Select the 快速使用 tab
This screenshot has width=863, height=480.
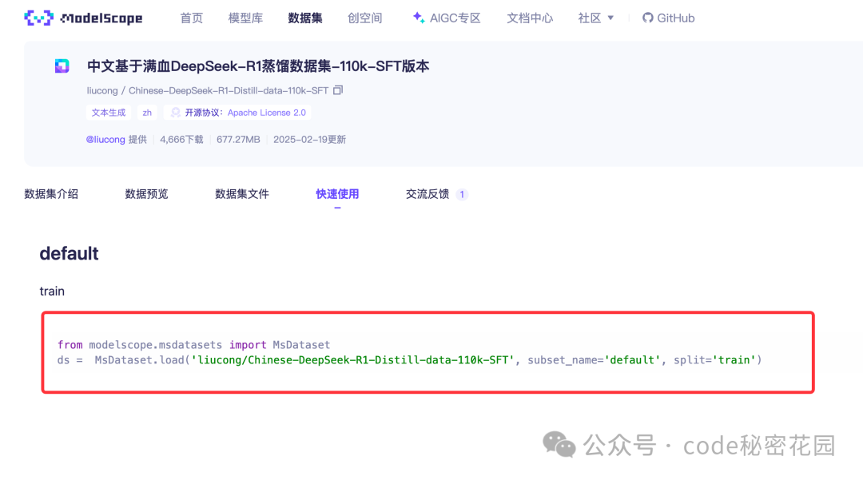pyautogui.click(x=337, y=194)
